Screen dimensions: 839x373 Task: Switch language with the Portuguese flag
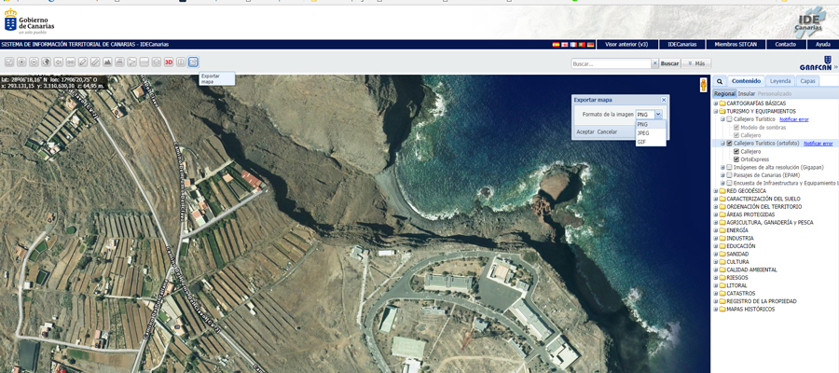click(582, 45)
